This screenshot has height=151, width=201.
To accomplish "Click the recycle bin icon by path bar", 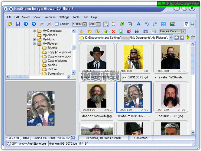I will point(193,37).
